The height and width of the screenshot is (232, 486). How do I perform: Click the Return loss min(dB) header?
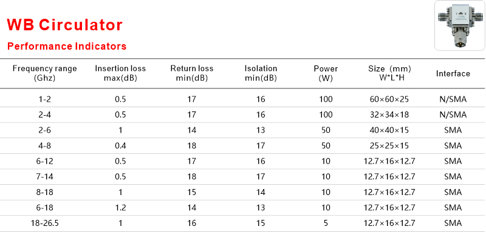click(x=192, y=73)
